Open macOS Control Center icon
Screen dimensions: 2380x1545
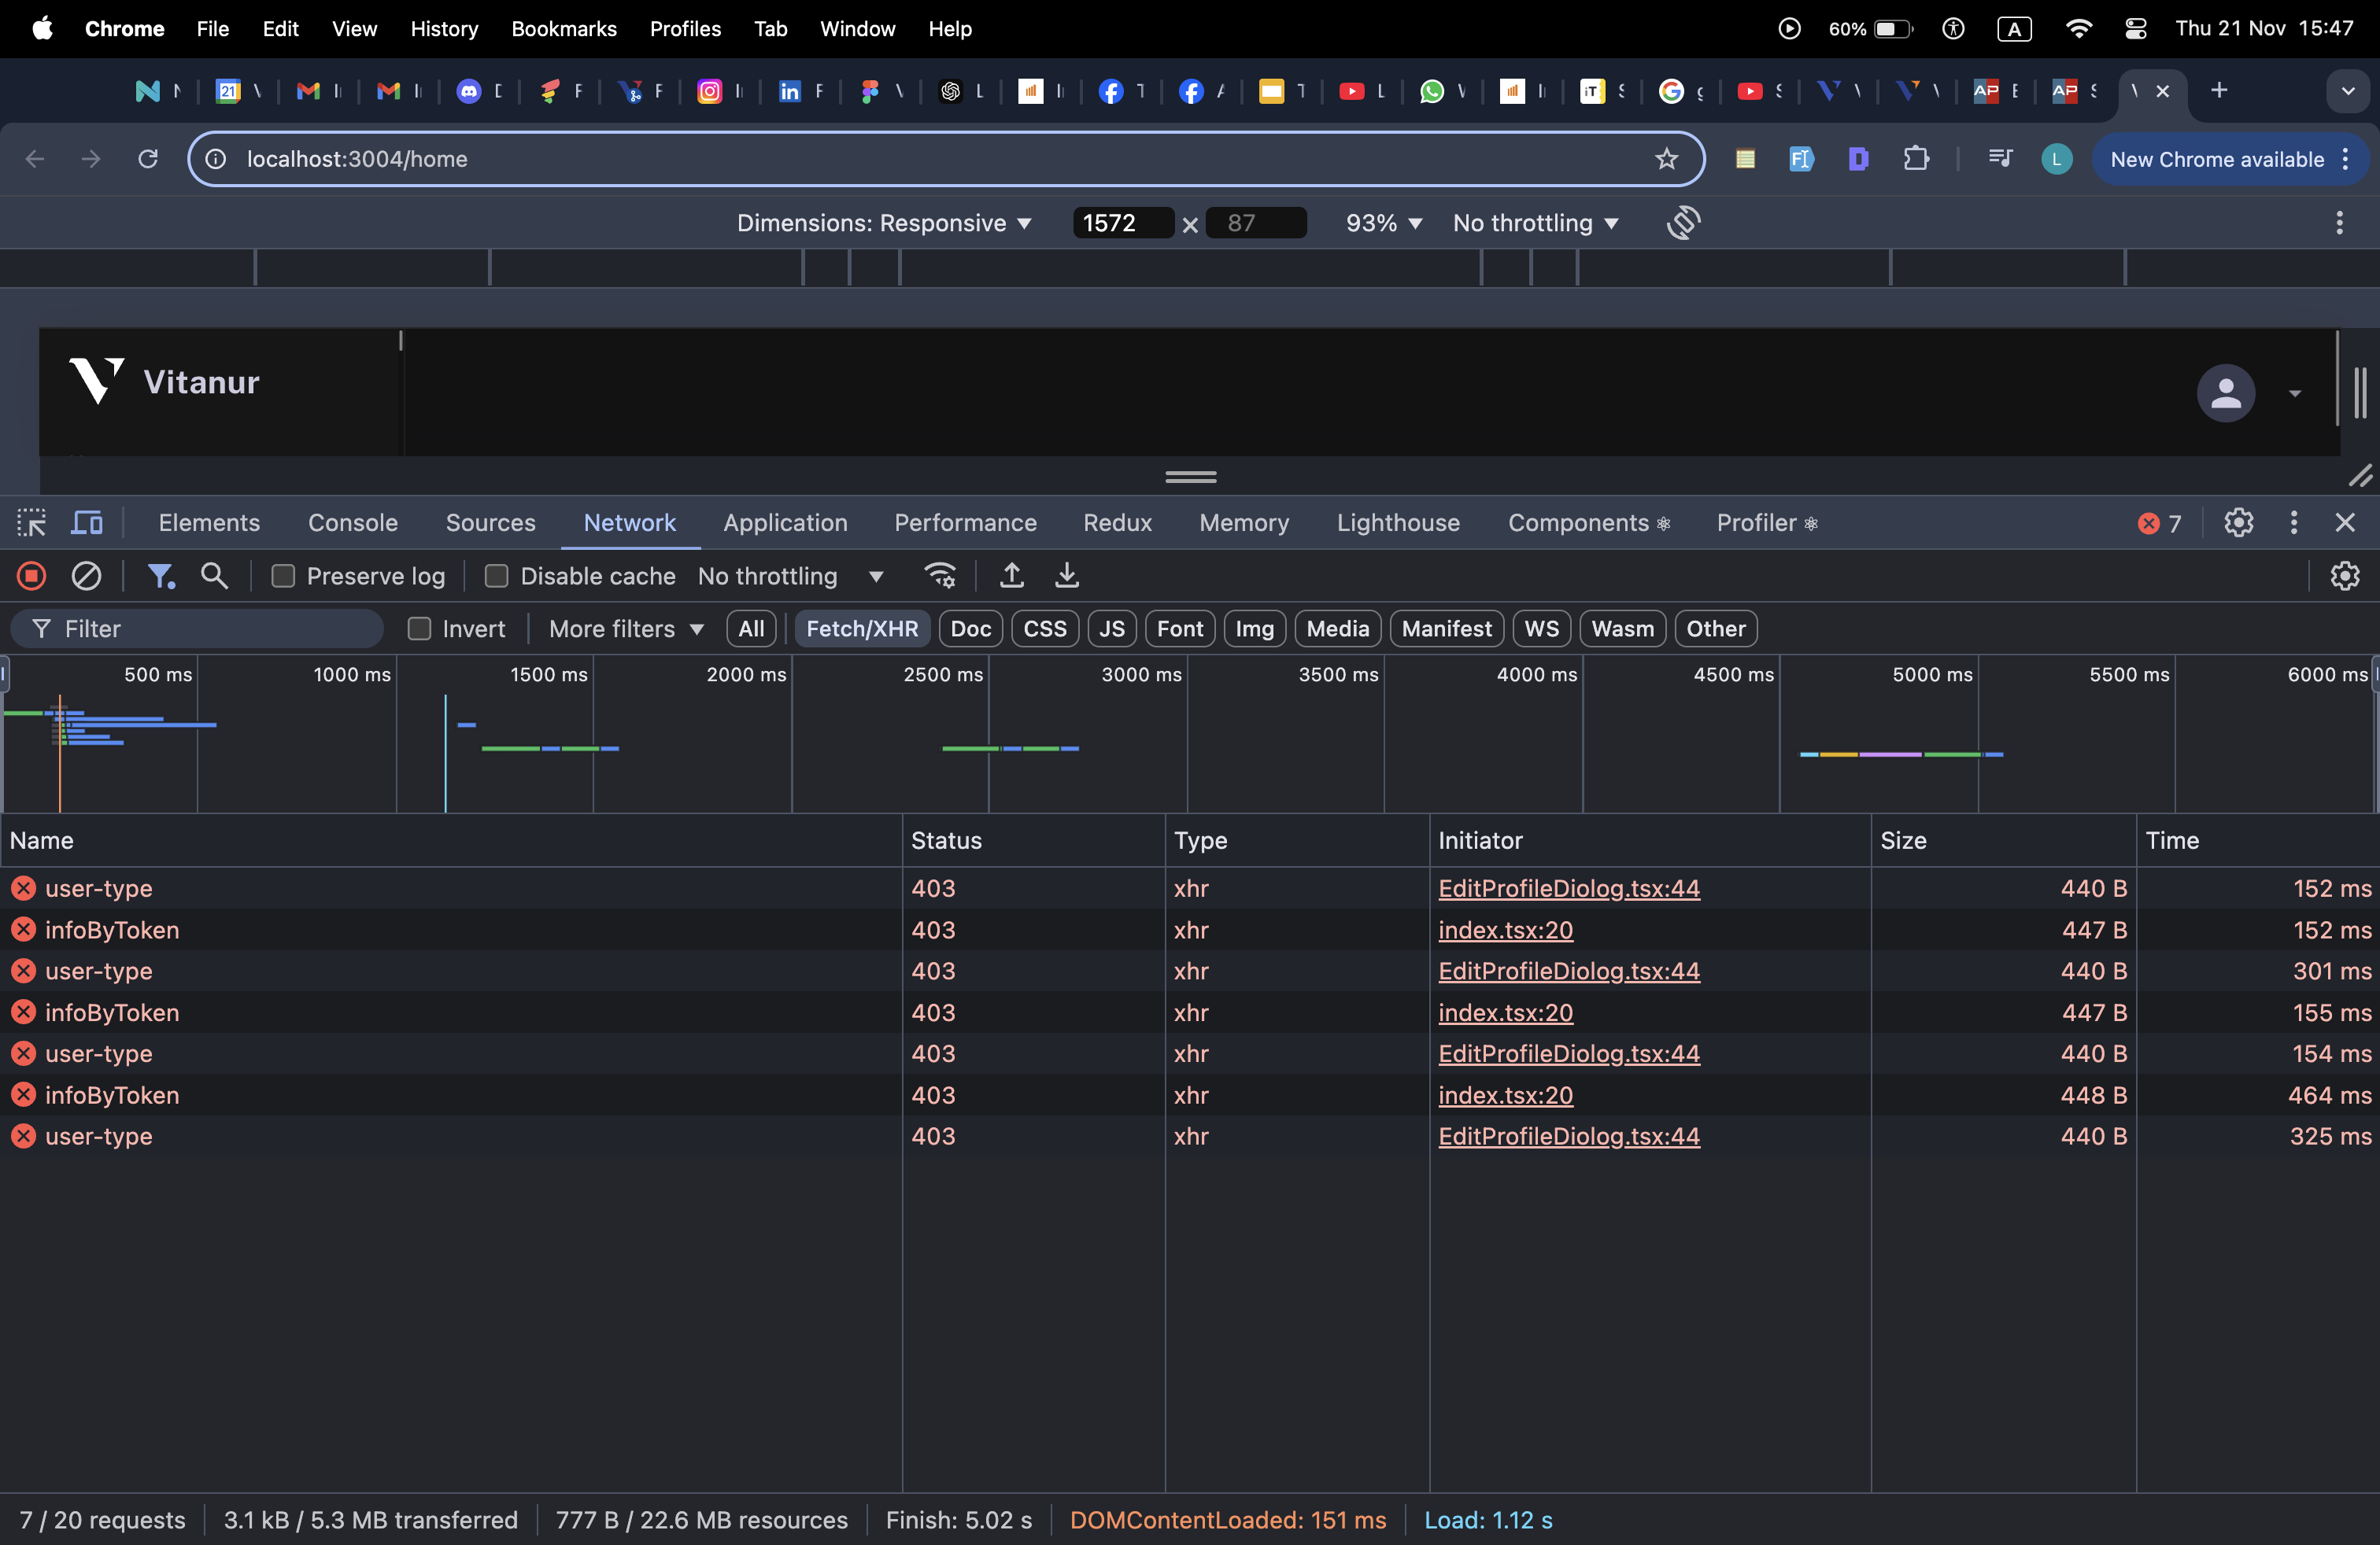tap(2135, 29)
